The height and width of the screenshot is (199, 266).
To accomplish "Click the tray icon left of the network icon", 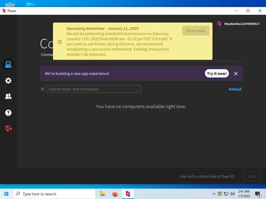I will [220, 194].
